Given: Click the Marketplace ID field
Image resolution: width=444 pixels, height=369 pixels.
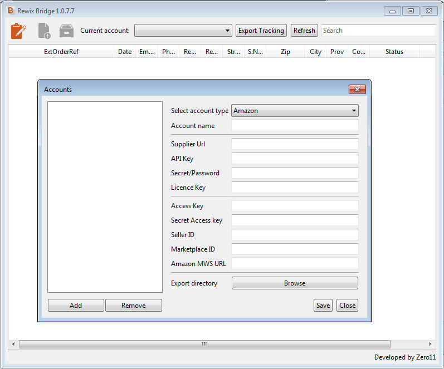Looking at the screenshot, I should coord(295,249).
